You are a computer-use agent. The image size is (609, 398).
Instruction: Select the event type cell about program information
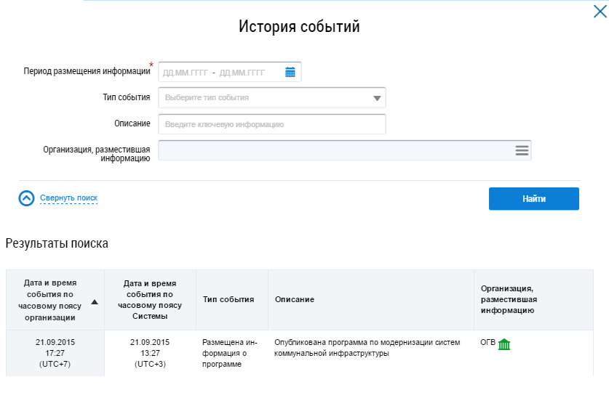pos(229,352)
